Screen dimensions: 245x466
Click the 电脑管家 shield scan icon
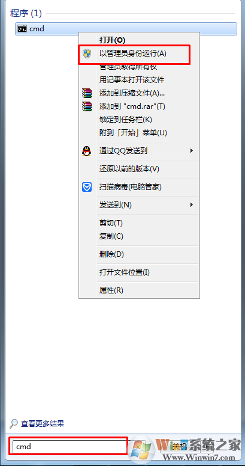(86, 187)
